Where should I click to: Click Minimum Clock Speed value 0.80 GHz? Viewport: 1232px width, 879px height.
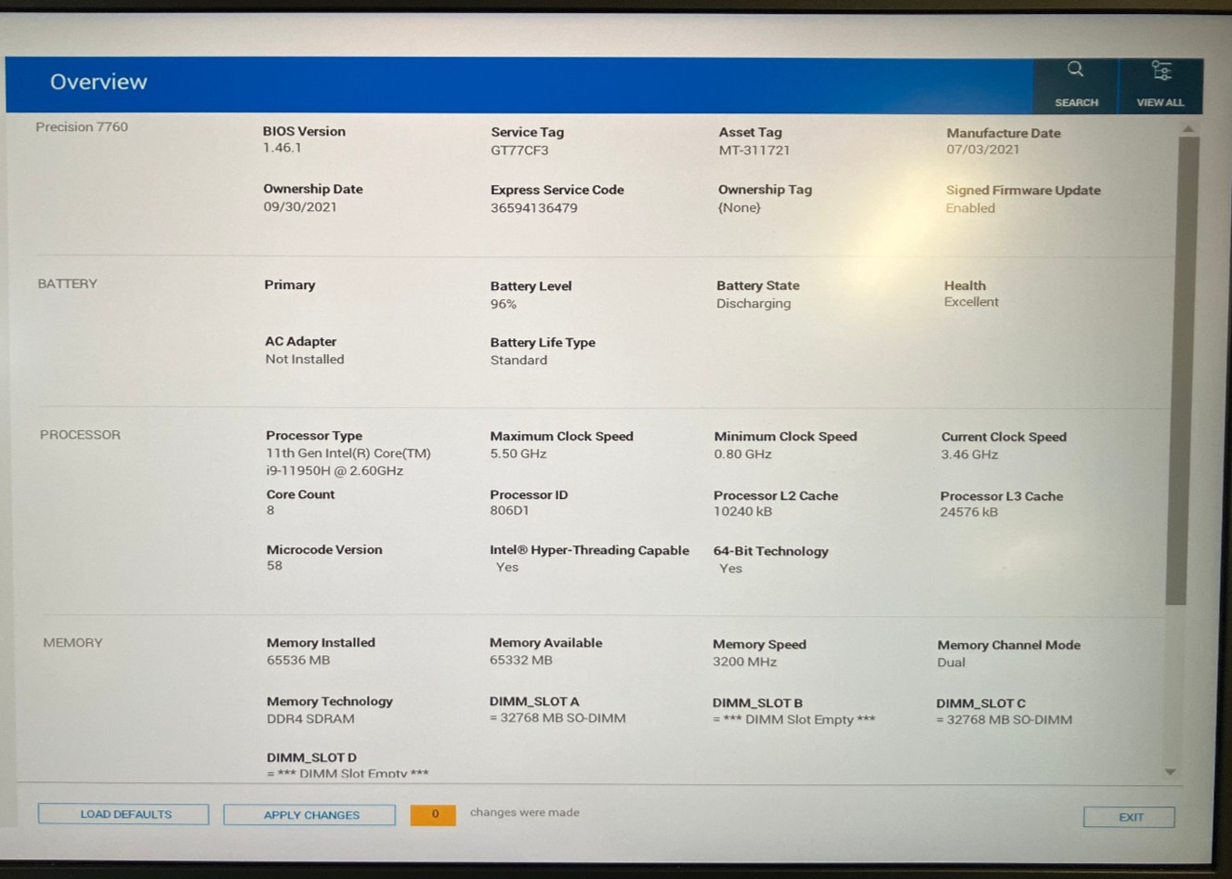742,453
